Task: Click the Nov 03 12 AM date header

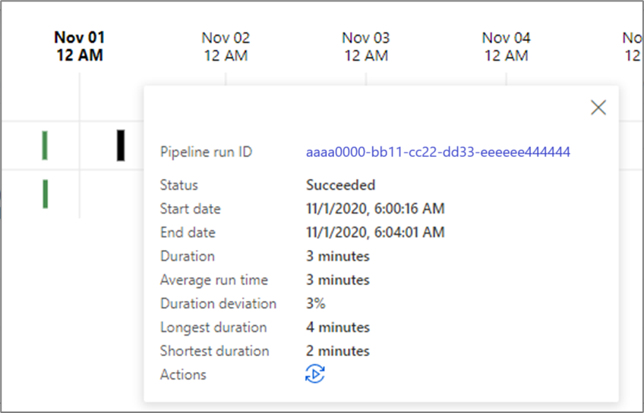Action: click(366, 46)
